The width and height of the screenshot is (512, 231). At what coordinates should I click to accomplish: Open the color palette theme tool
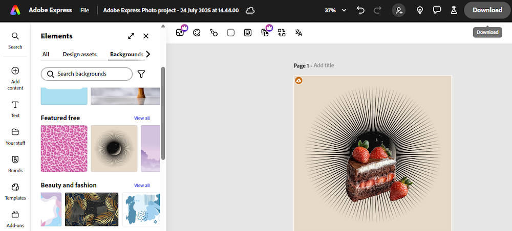tap(197, 33)
